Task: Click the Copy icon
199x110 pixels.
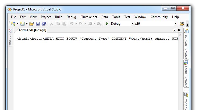Action: coord(58,24)
